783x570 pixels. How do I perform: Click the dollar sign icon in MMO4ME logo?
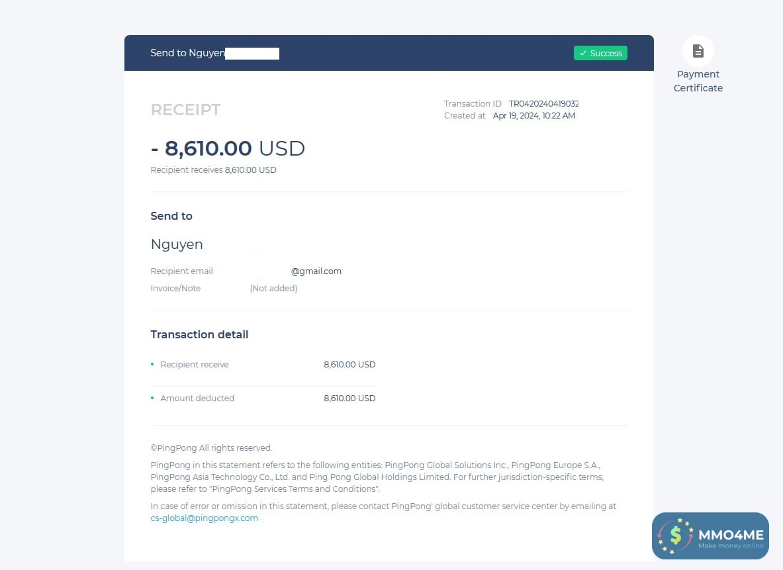[x=675, y=536]
